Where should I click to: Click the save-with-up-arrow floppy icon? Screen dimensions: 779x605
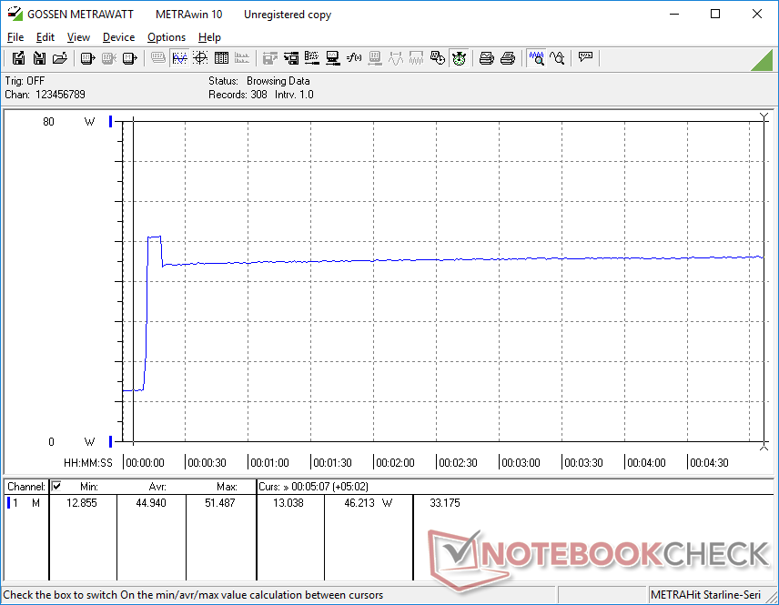point(18,58)
